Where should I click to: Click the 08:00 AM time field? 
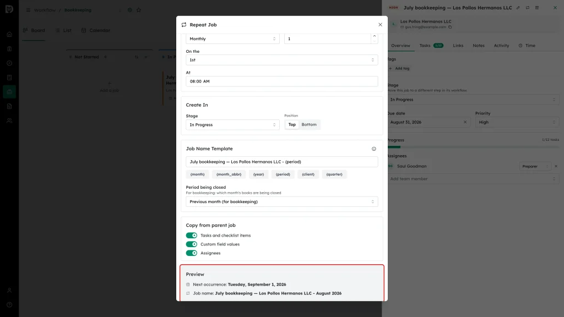click(x=281, y=81)
